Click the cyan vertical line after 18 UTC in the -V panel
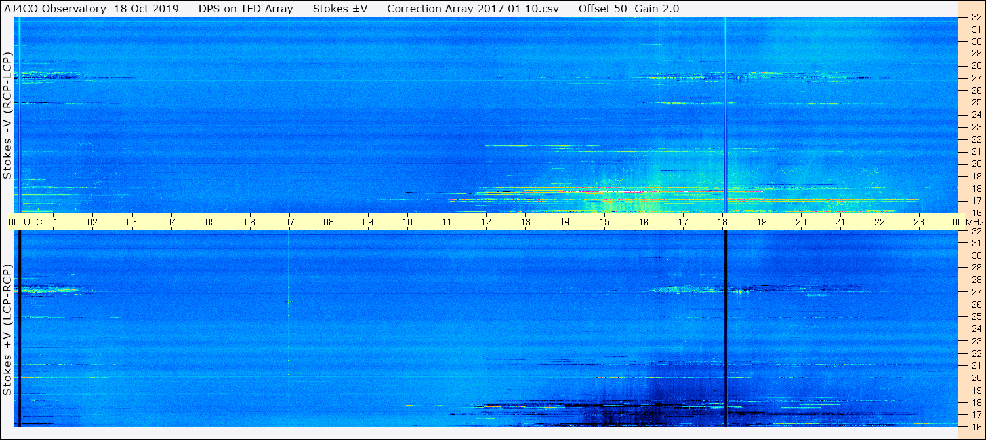This screenshot has height=440, width=986. pyautogui.click(x=725, y=115)
